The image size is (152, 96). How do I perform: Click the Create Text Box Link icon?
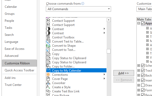click(x=48, y=91)
